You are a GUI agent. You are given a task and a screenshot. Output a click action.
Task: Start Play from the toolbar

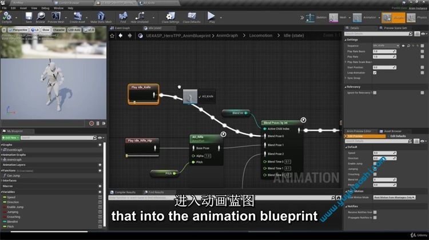point(212,17)
